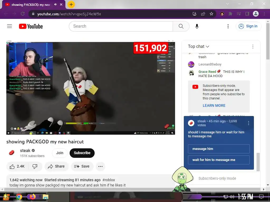
Task: Click the Join membership button
Action: coord(60,153)
